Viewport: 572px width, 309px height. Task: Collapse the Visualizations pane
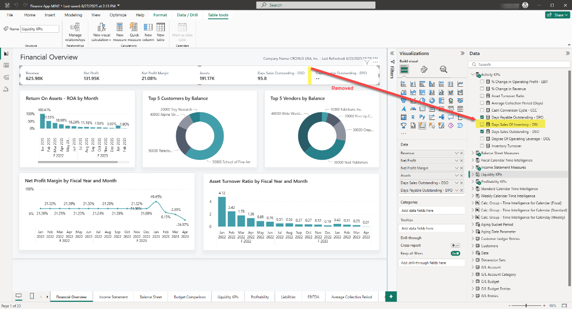(463, 53)
